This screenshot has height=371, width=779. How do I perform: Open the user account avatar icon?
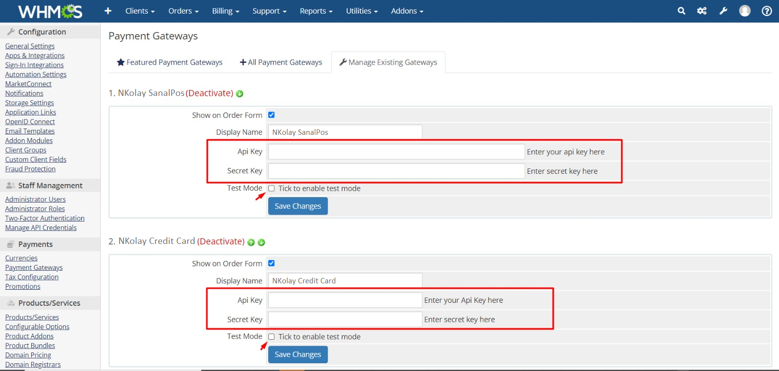pyautogui.click(x=744, y=11)
